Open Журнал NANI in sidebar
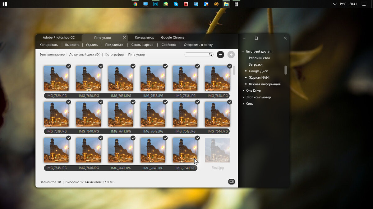This screenshot has width=373, height=209. [x=259, y=77]
